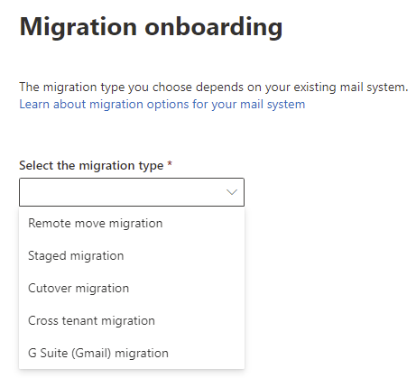The height and width of the screenshot is (378, 416).
Task: Choose G Suite (Gmail) migration
Action: click(x=132, y=353)
